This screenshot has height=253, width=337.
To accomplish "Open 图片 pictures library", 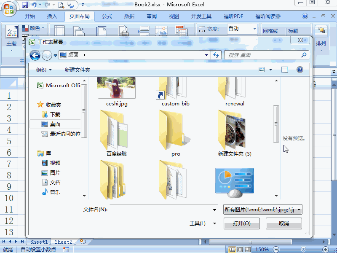I will point(51,173).
